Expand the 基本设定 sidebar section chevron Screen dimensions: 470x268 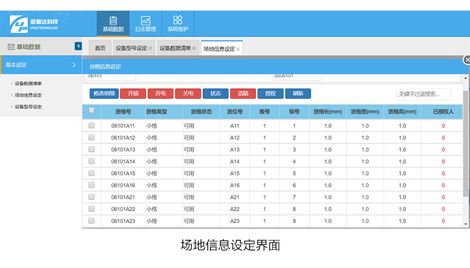click(74, 64)
